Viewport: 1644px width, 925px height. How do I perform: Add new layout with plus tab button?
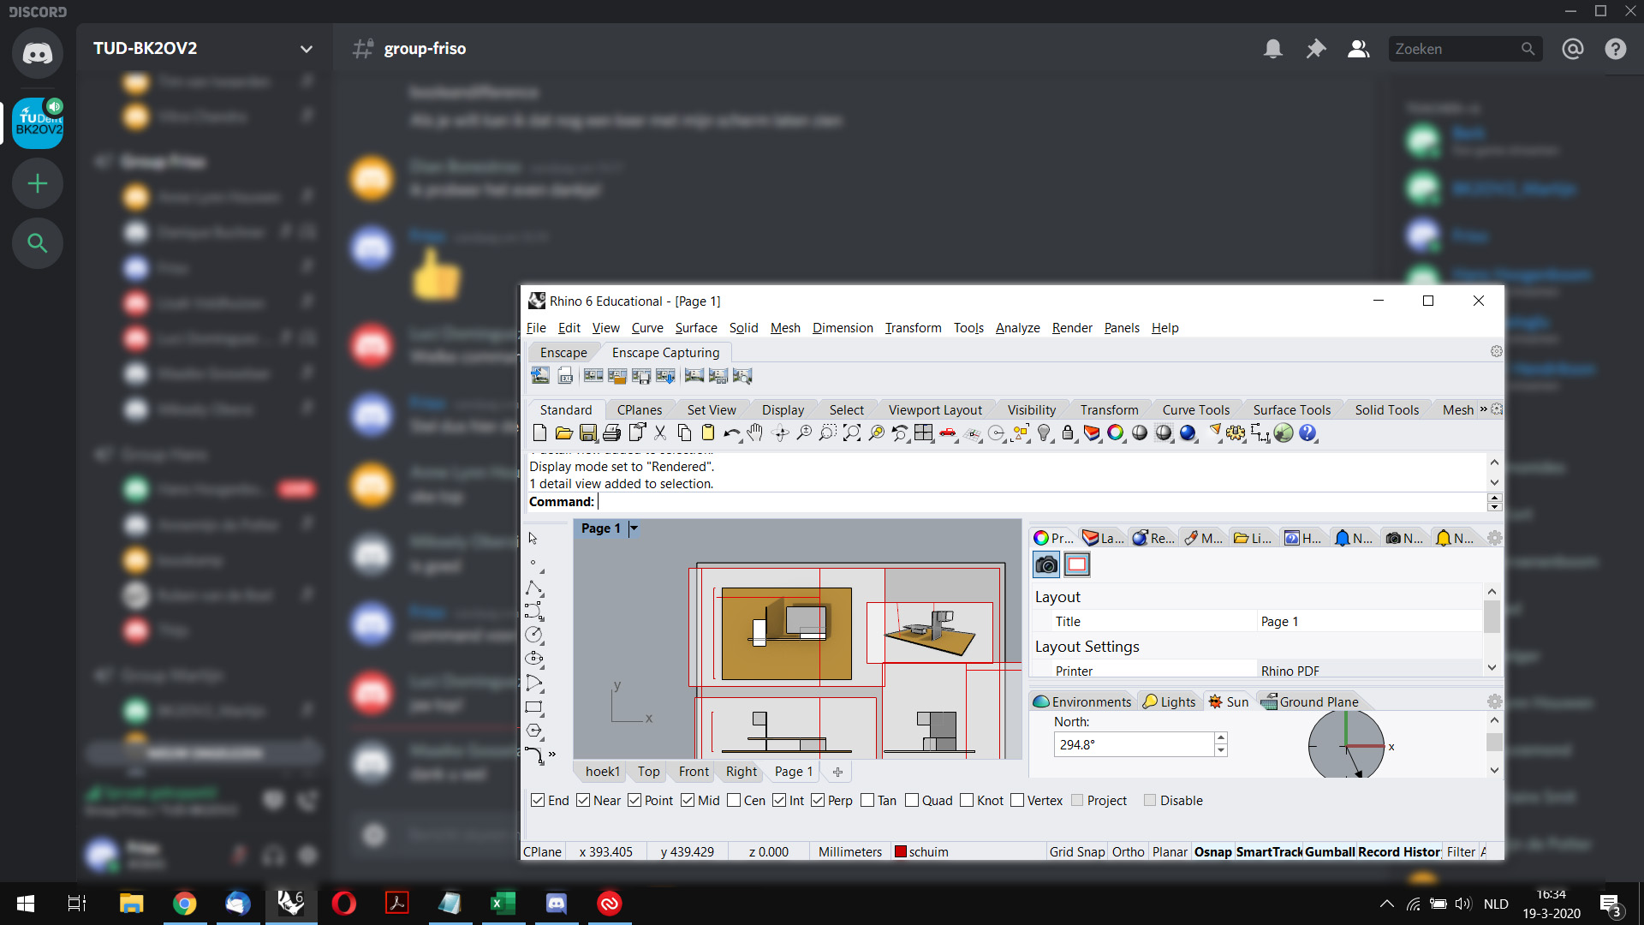[x=837, y=772]
